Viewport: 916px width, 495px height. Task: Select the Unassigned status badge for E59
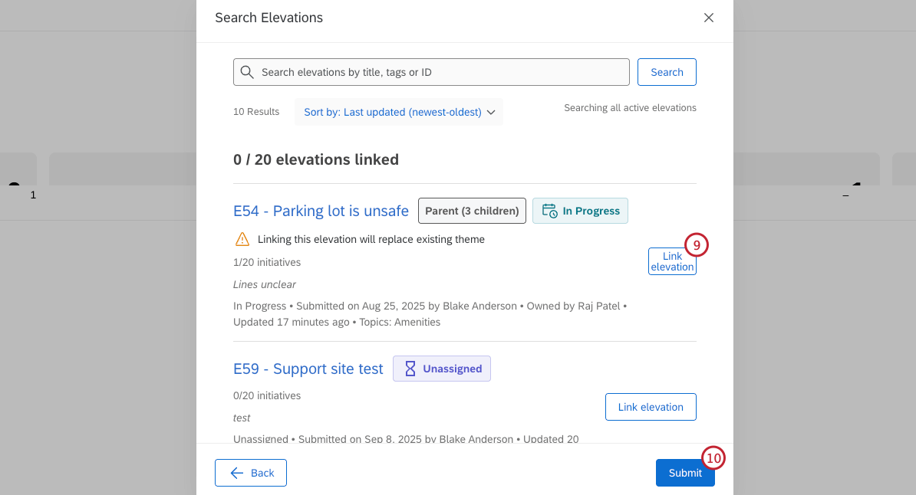coord(442,369)
